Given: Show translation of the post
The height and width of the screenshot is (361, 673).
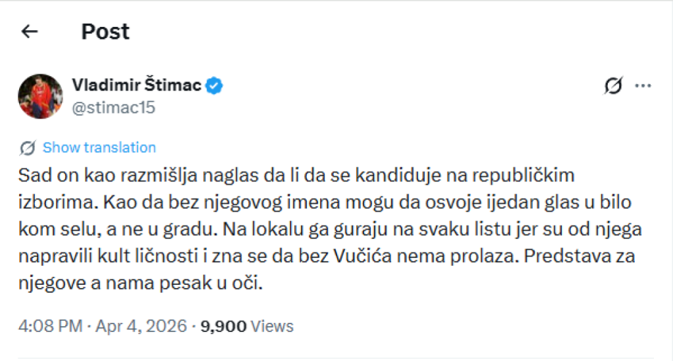Looking at the screenshot, I should [x=99, y=148].
